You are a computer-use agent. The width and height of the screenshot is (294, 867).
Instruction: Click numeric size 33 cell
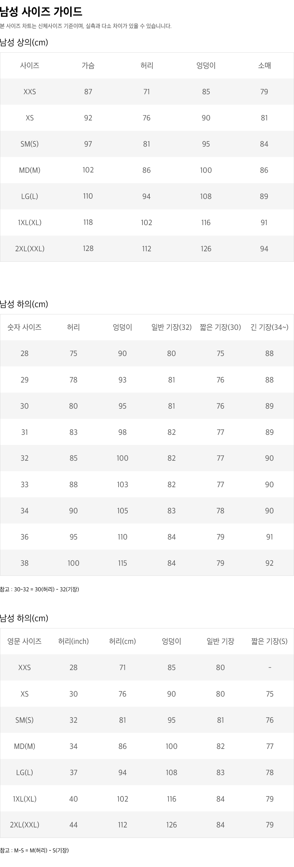24,485
